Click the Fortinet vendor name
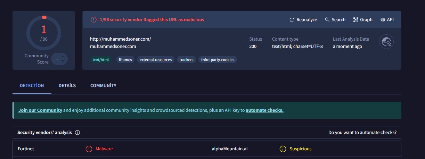 [x=26, y=149]
